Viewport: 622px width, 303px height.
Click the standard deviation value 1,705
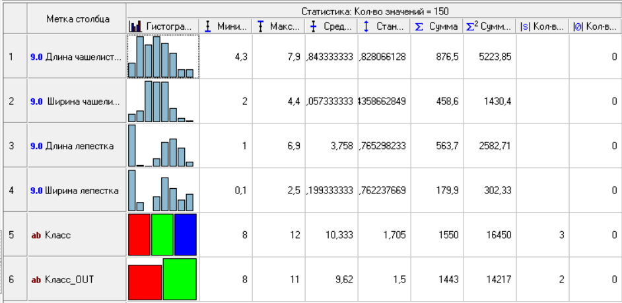[394, 236]
